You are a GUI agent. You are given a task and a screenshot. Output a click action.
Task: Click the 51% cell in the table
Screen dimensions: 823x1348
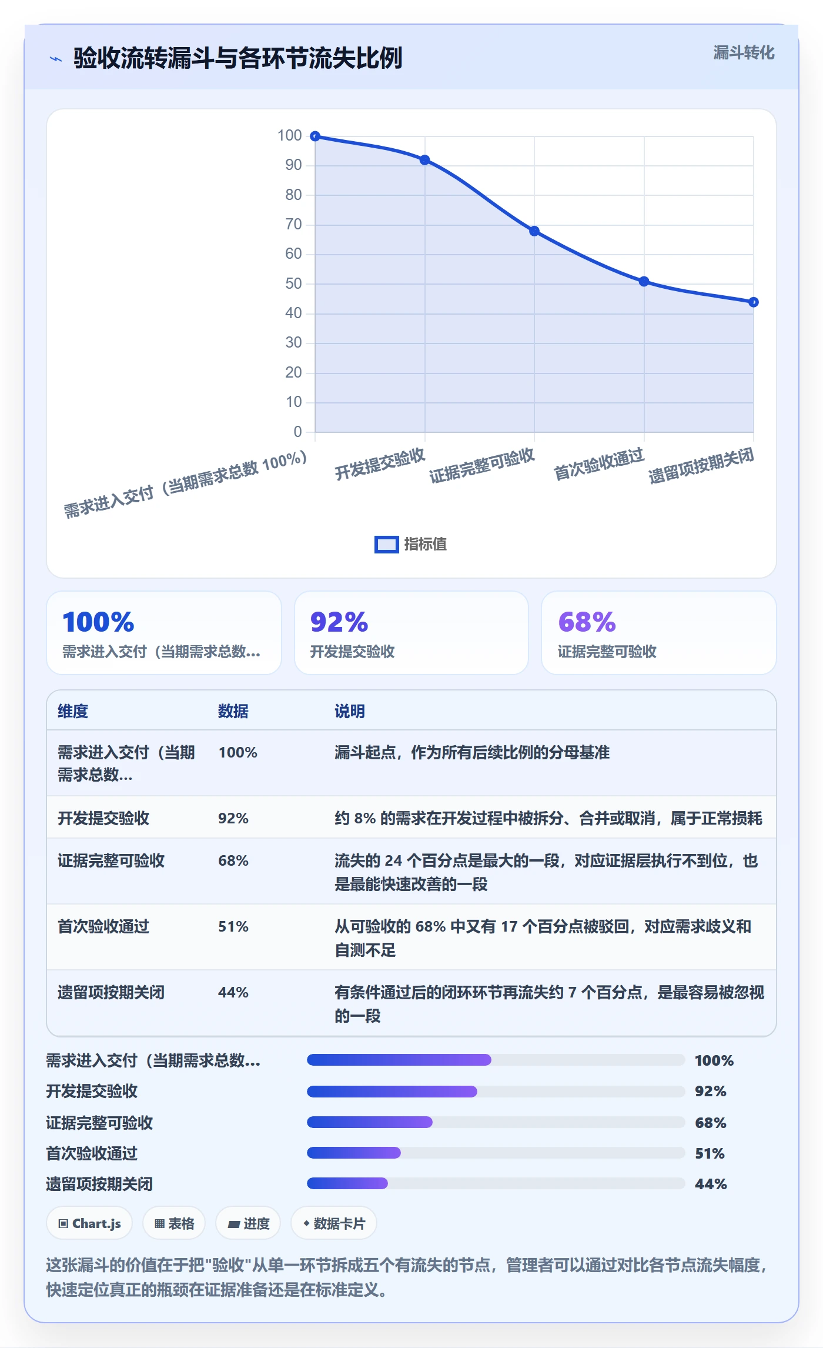coord(233,926)
